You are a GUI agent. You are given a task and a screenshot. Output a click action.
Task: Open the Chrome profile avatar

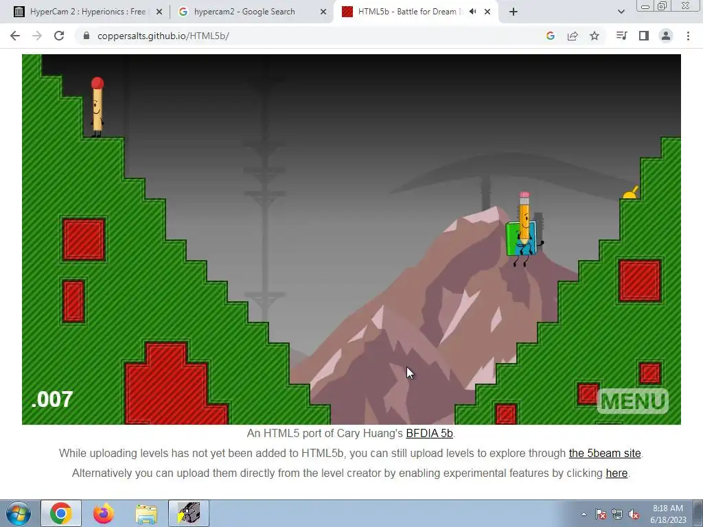(x=666, y=36)
